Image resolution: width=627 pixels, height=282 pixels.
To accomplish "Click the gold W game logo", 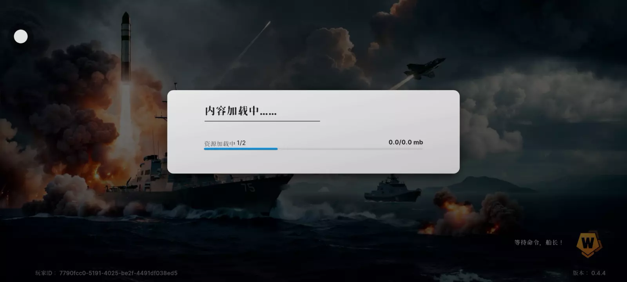I will 588,244.
